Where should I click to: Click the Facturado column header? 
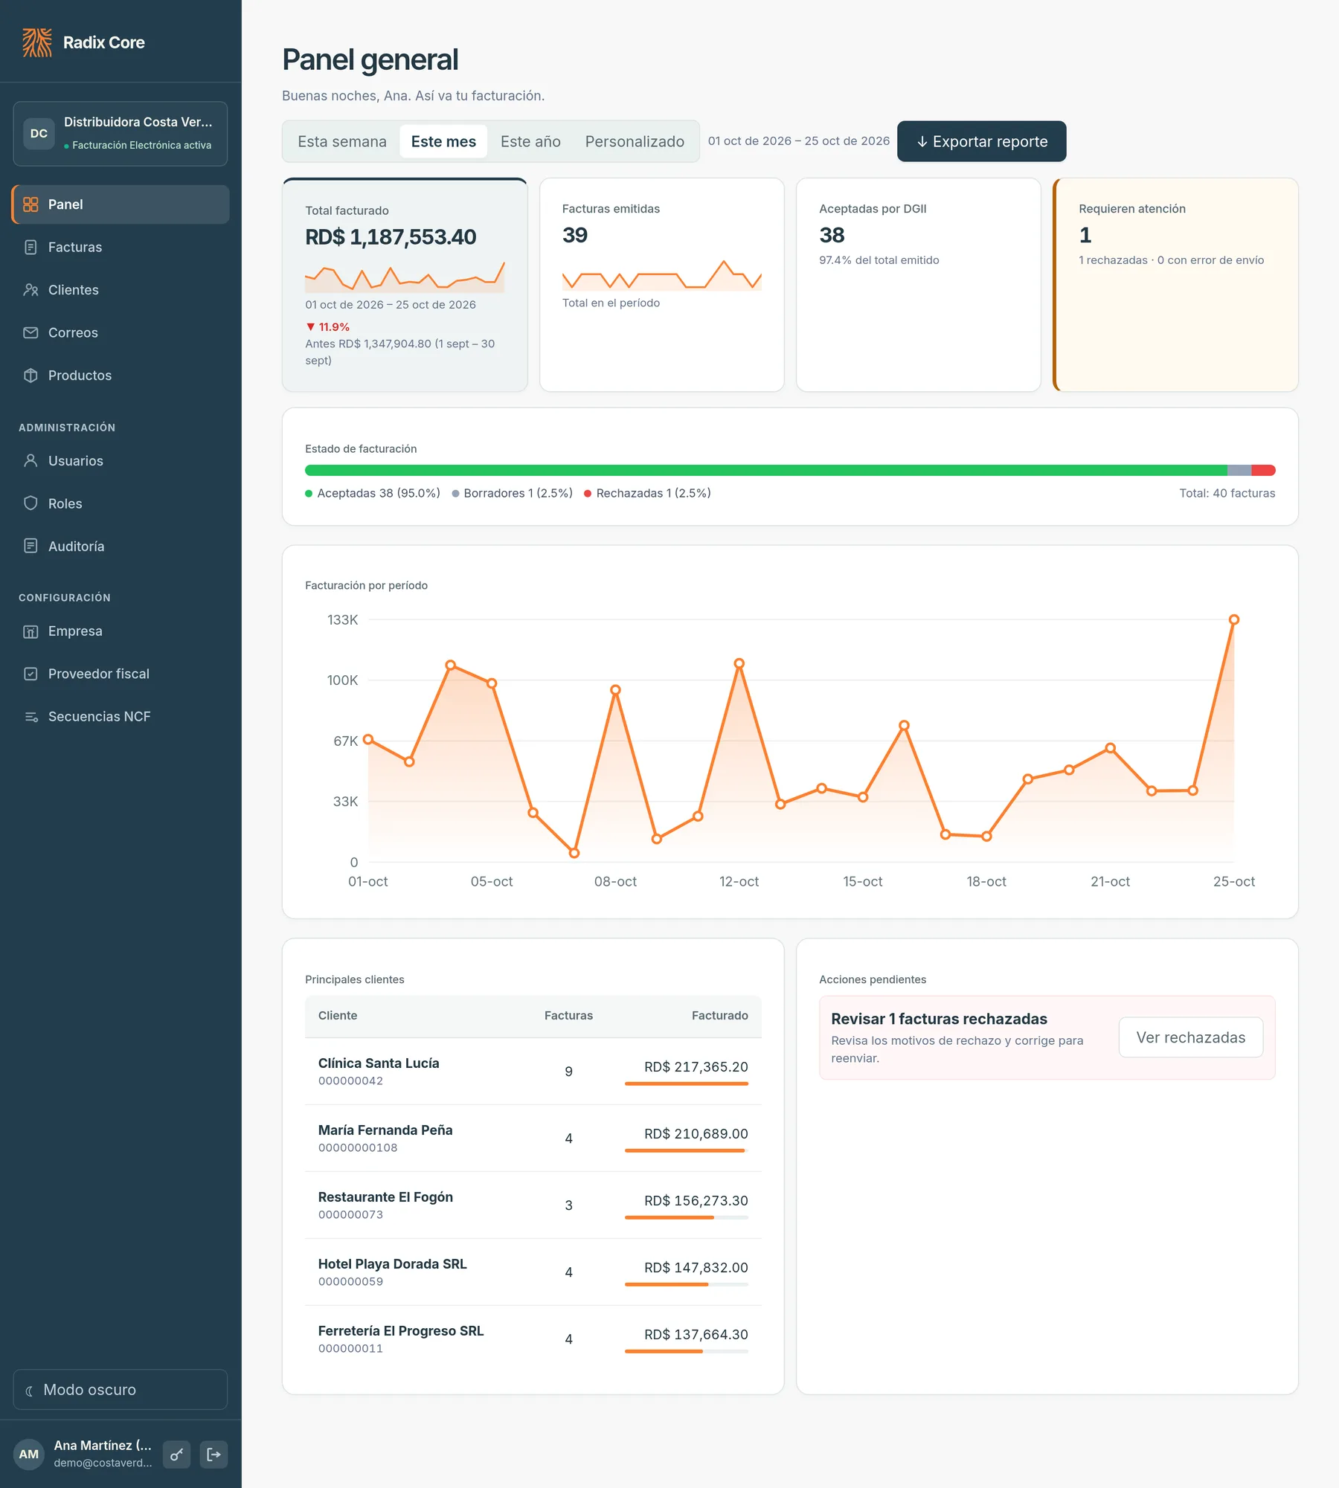coord(720,1016)
